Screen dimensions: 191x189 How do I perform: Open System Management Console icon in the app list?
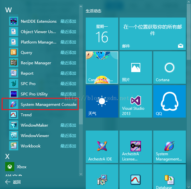(14, 104)
